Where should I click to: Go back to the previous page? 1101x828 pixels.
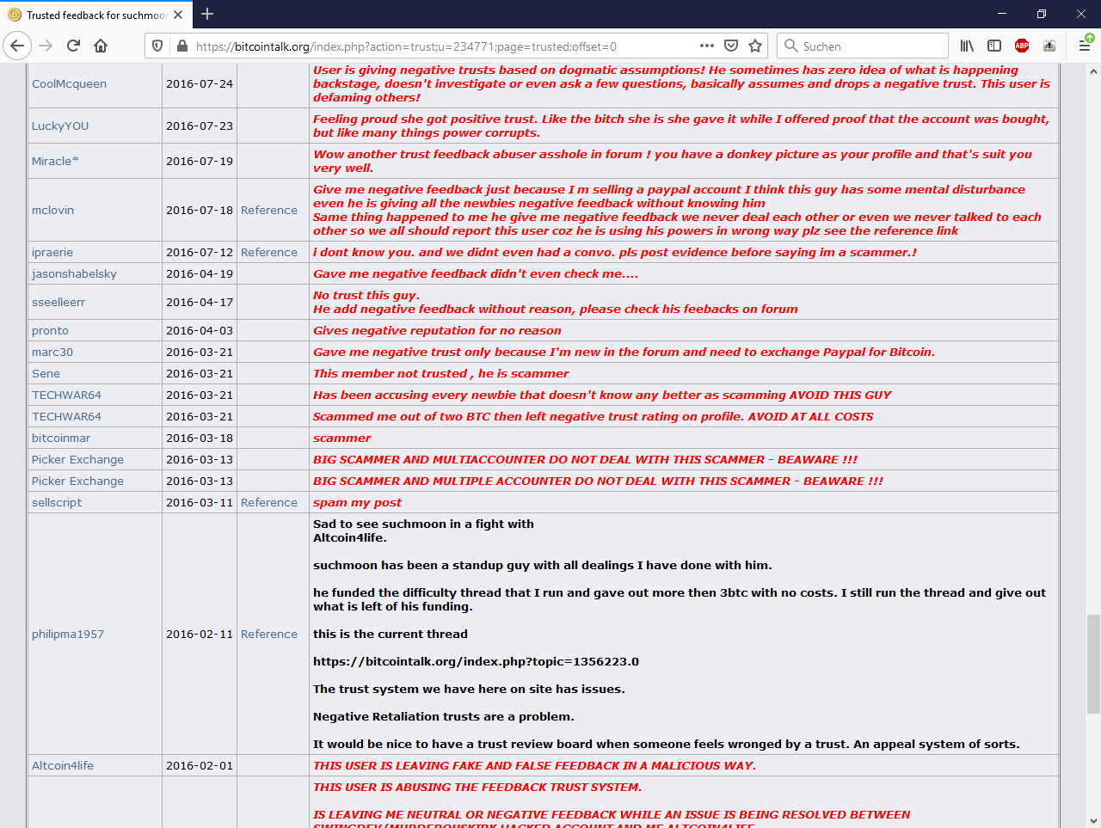coord(17,46)
